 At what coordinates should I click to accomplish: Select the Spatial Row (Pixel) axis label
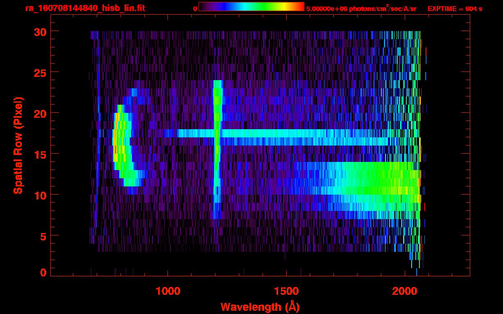tap(18, 145)
